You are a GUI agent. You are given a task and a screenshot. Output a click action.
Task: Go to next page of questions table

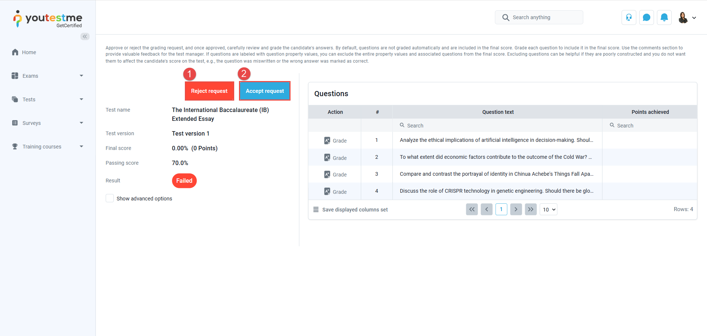(x=516, y=209)
